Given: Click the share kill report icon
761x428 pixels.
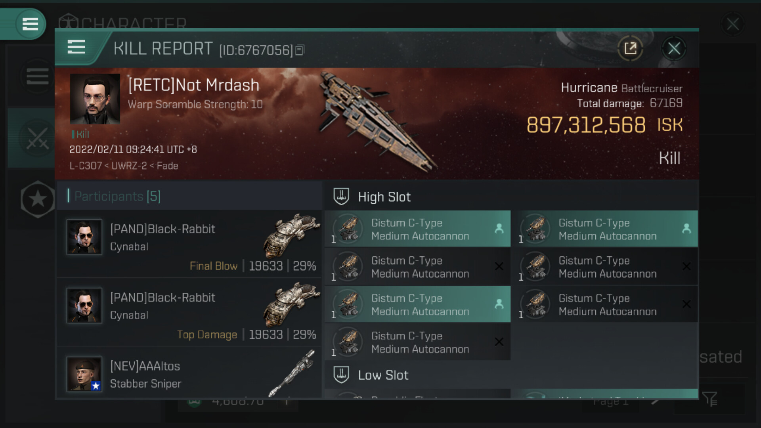Looking at the screenshot, I should pyautogui.click(x=630, y=49).
